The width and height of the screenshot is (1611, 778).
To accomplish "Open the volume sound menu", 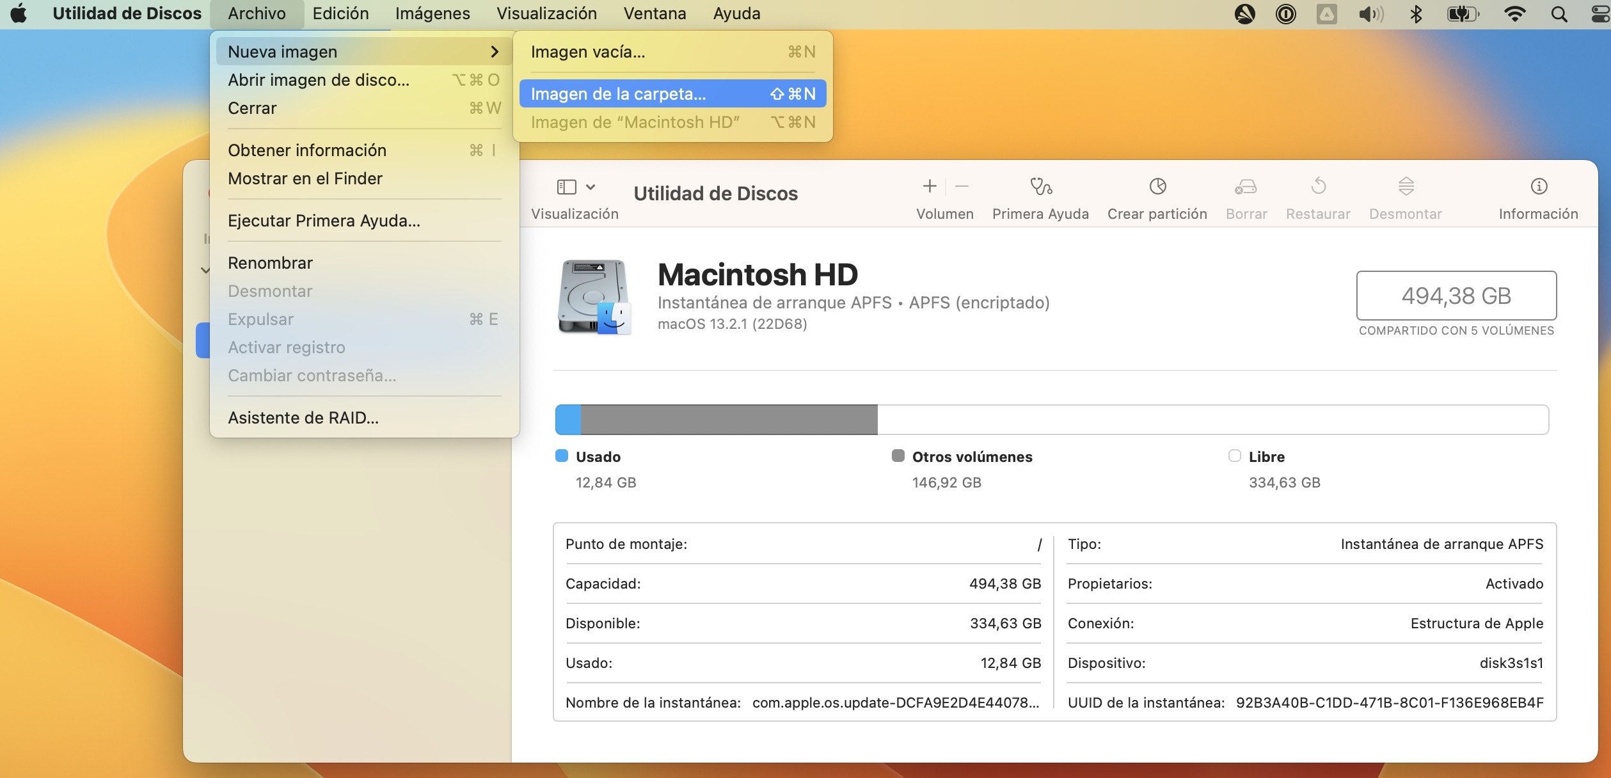I will (x=1370, y=14).
